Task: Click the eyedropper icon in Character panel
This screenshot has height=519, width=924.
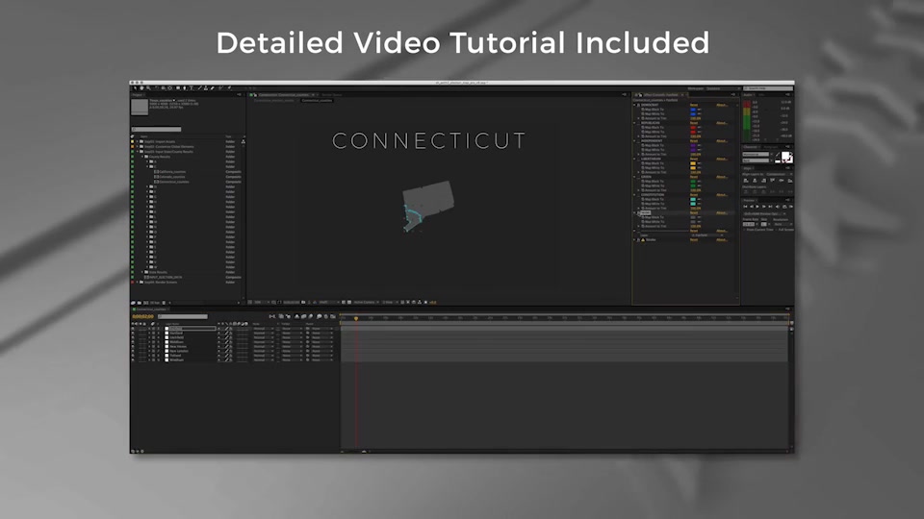Action: tap(778, 154)
